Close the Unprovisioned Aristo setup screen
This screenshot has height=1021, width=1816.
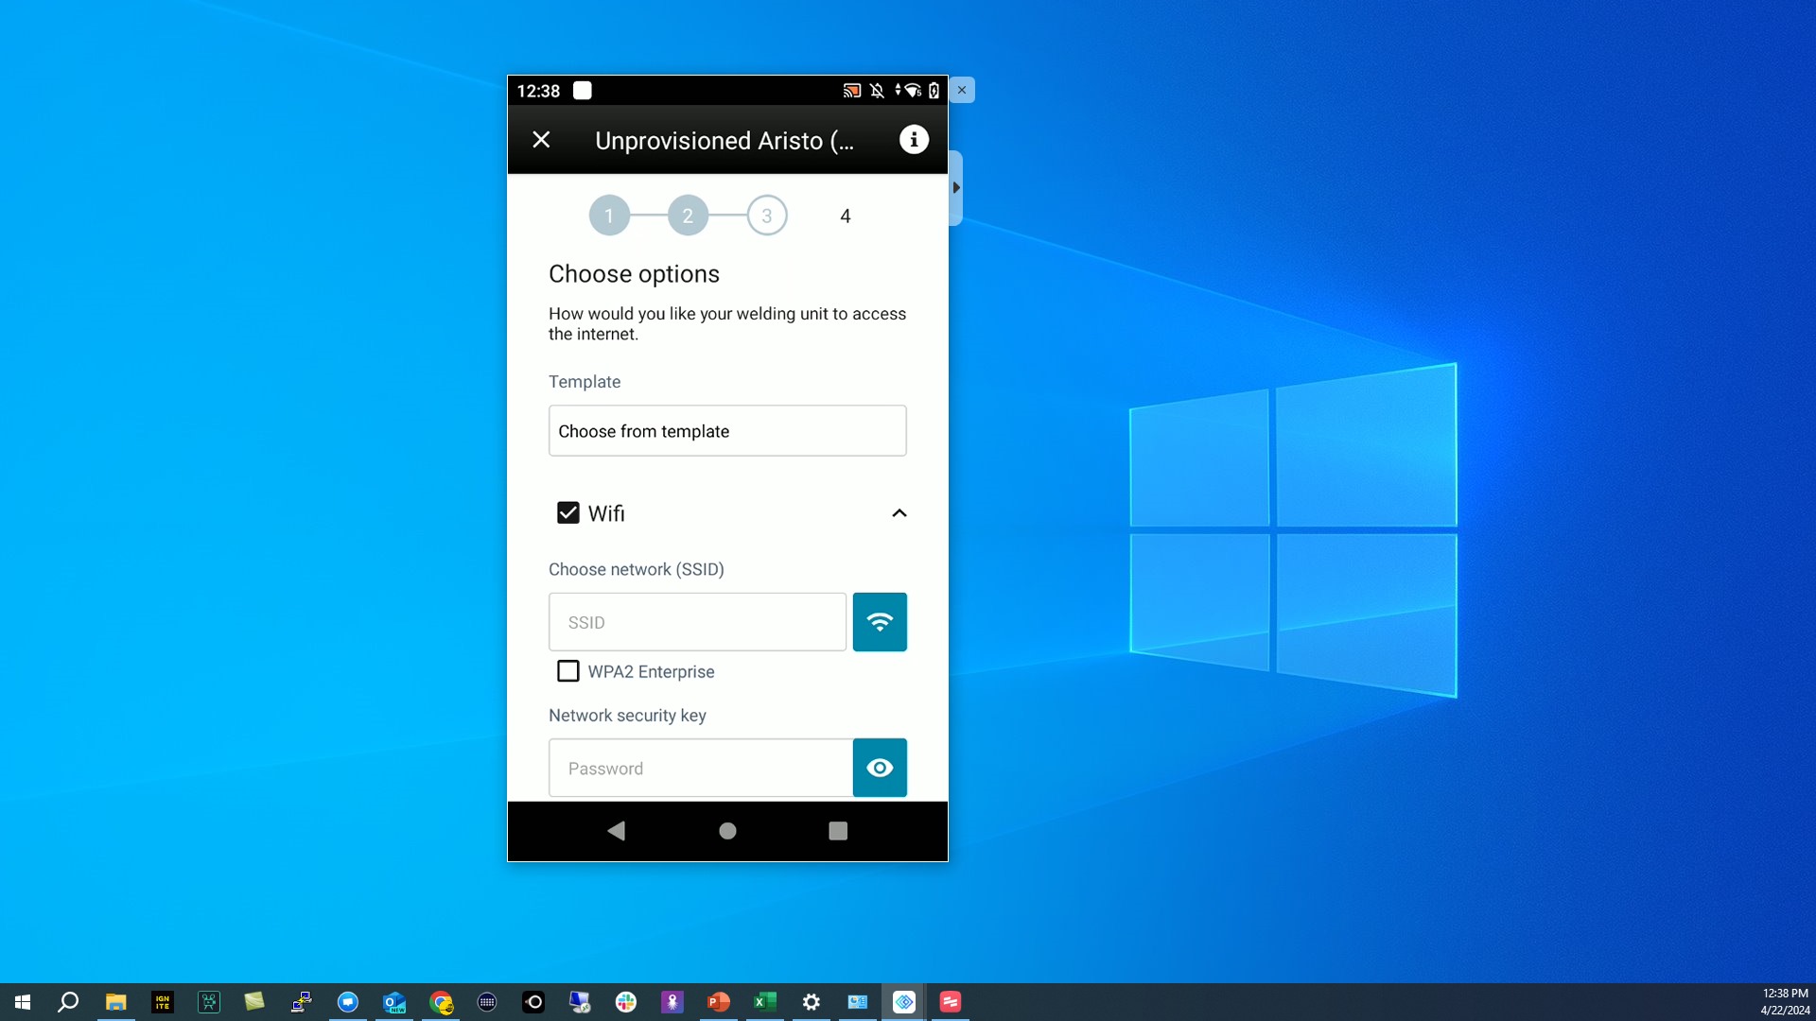541,140
